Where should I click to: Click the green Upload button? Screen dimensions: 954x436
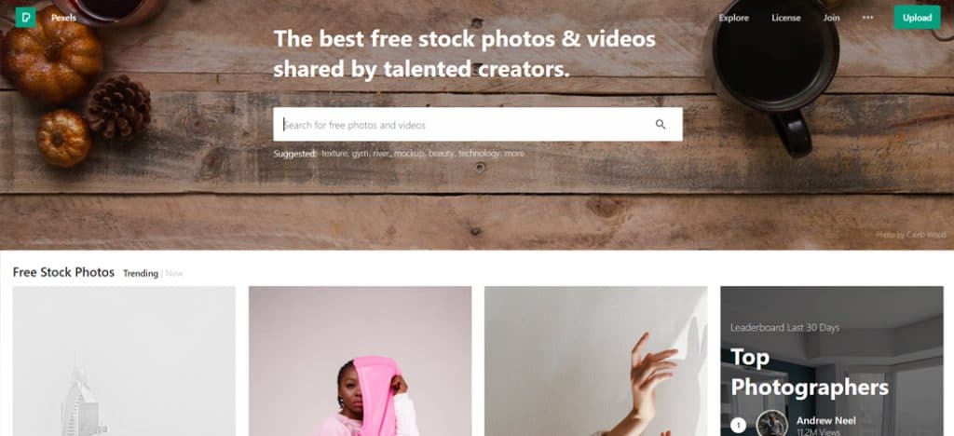pos(917,18)
